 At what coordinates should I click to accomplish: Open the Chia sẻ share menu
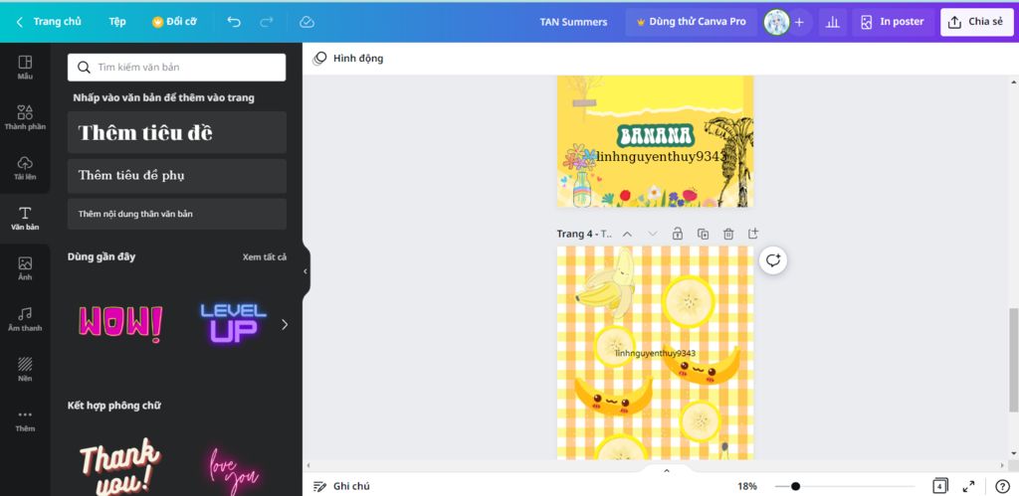(x=977, y=22)
